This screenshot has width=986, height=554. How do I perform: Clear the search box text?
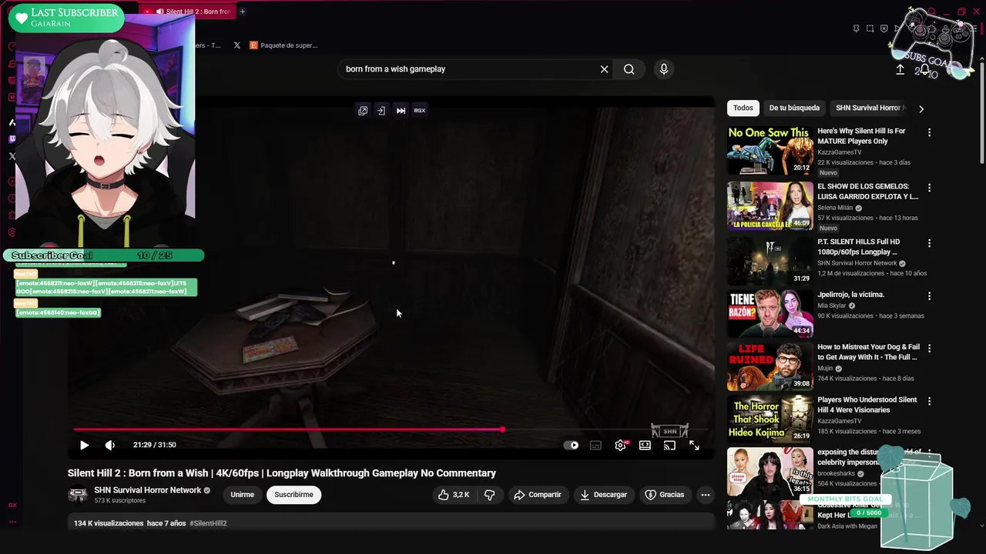tap(604, 69)
